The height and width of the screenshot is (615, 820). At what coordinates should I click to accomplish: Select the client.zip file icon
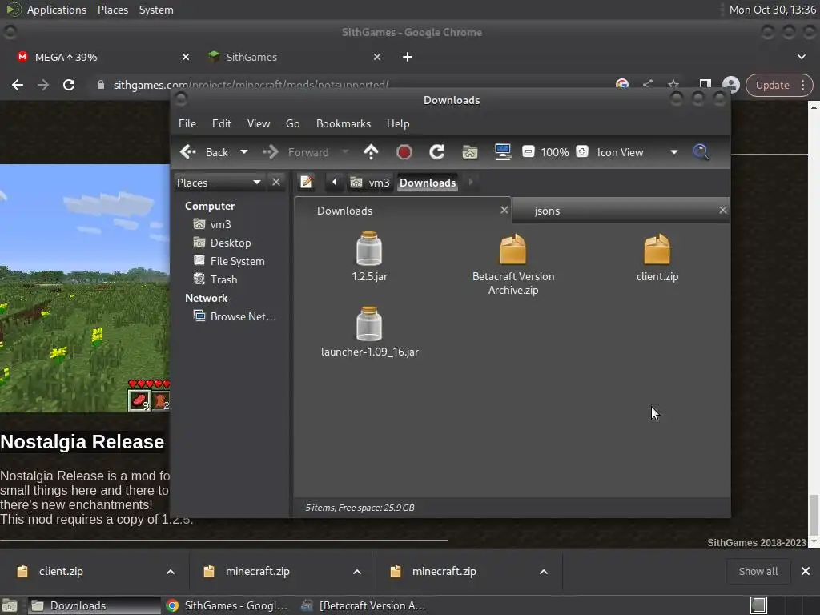[657, 250]
